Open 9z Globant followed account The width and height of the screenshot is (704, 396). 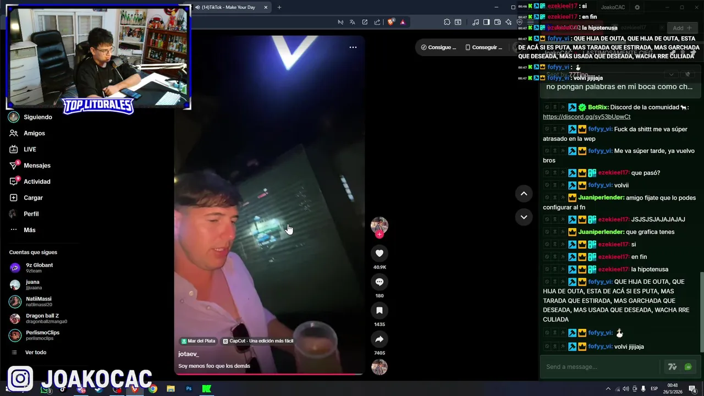tap(39, 267)
